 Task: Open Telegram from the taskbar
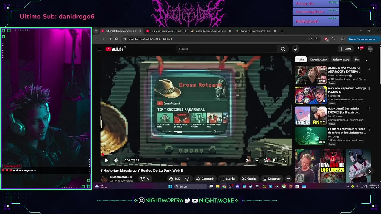271,186
